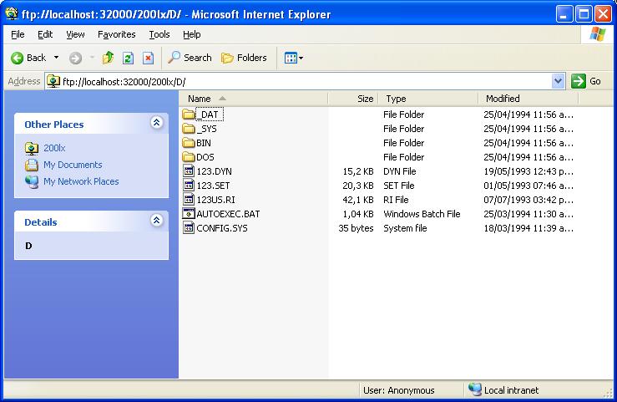Select the AUTOEXEC.BAT file icon
617x402 pixels.
pyautogui.click(x=189, y=214)
